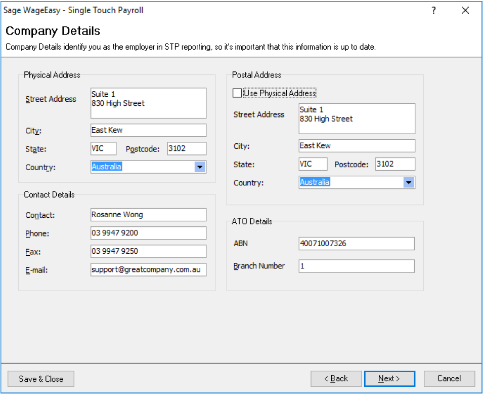Click the 'Sage WageEasy - Single Touch Payroll' title
484x395 pixels.
tap(73, 10)
